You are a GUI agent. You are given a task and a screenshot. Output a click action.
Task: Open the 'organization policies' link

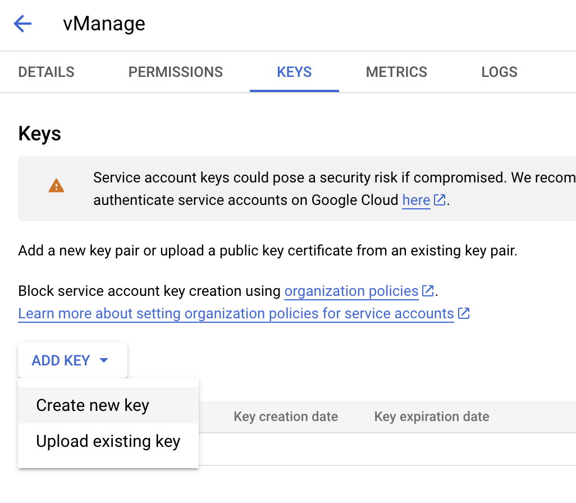(x=351, y=291)
